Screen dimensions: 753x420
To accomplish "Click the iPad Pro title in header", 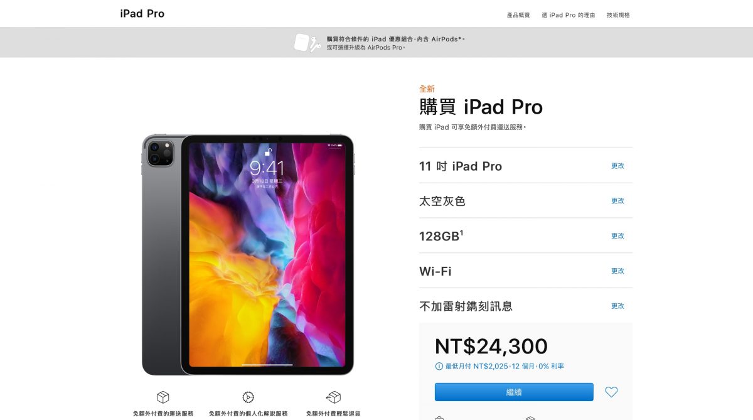I will point(142,14).
